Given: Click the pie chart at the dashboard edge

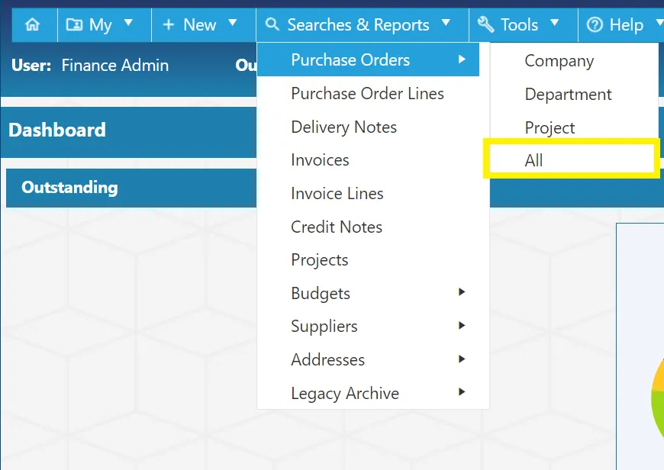Looking at the screenshot, I should [657, 398].
